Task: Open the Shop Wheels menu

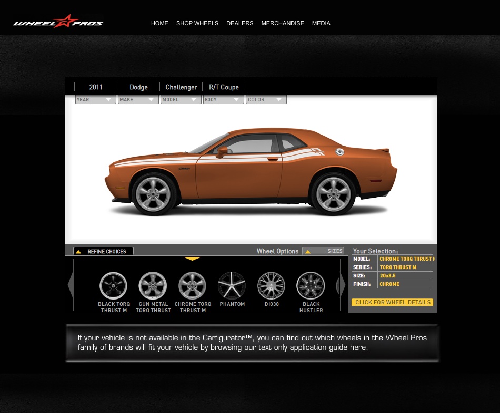Action: click(x=197, y=23)
